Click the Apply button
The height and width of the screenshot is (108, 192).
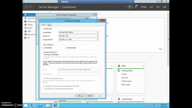coord(100,96)
